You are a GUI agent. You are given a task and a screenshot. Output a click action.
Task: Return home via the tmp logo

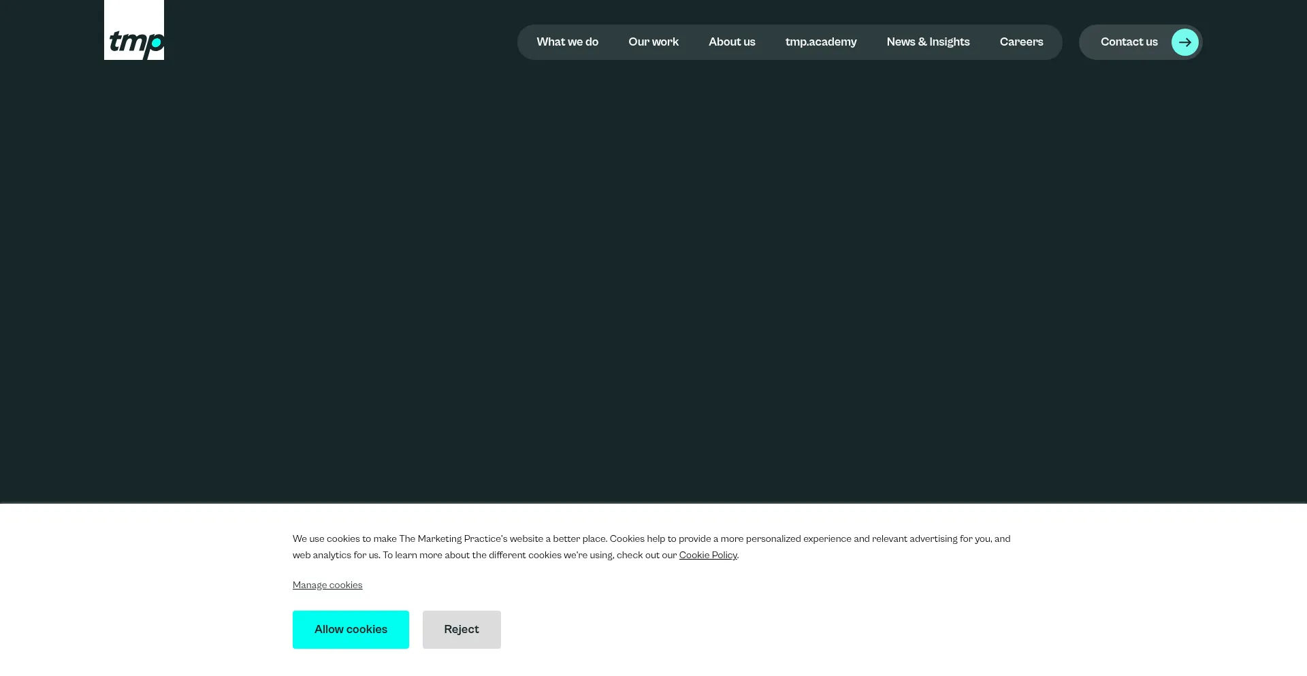click(133, 29)
